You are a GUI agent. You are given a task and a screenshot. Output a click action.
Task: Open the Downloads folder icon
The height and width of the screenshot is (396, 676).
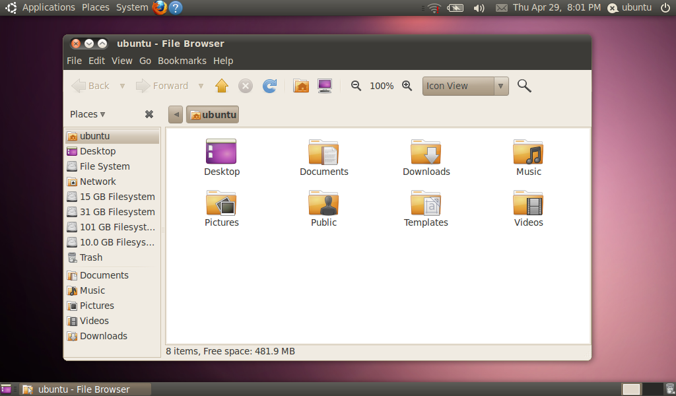(426, 152)
